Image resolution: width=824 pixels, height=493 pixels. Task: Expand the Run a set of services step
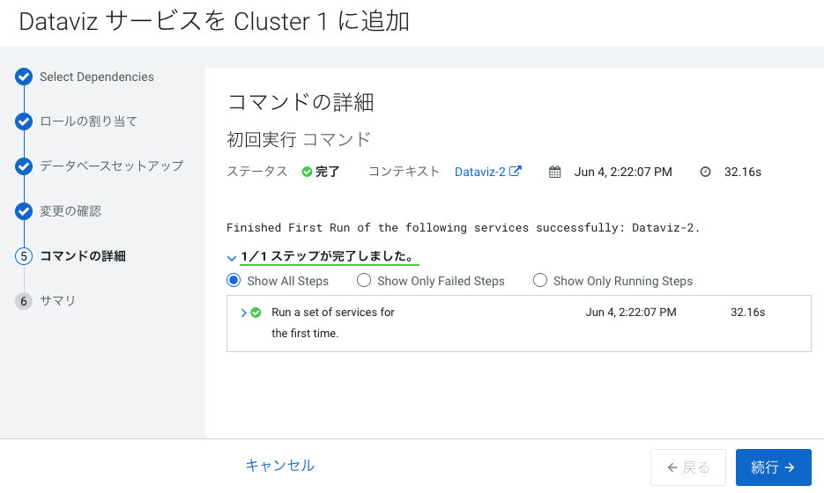243,313
